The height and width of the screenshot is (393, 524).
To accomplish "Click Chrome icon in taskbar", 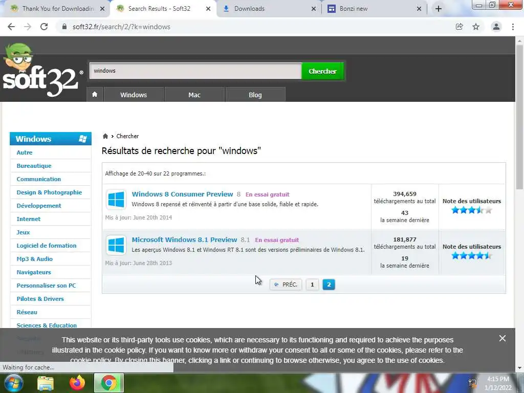I will [x=108, y=383].
